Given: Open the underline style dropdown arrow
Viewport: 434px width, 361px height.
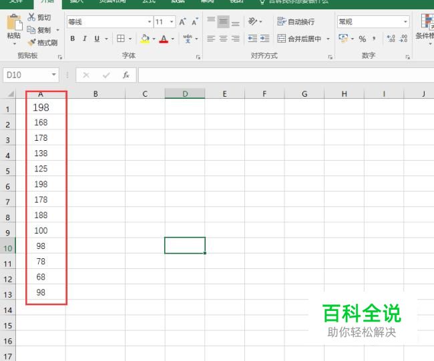Looking at the screenshot, I should [107, 39].
